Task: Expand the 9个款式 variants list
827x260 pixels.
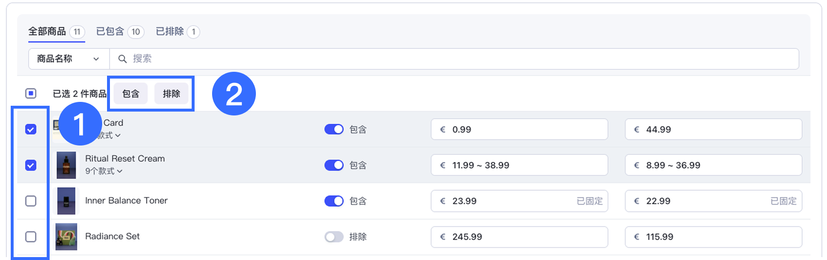Action: [x=104, y=171]
